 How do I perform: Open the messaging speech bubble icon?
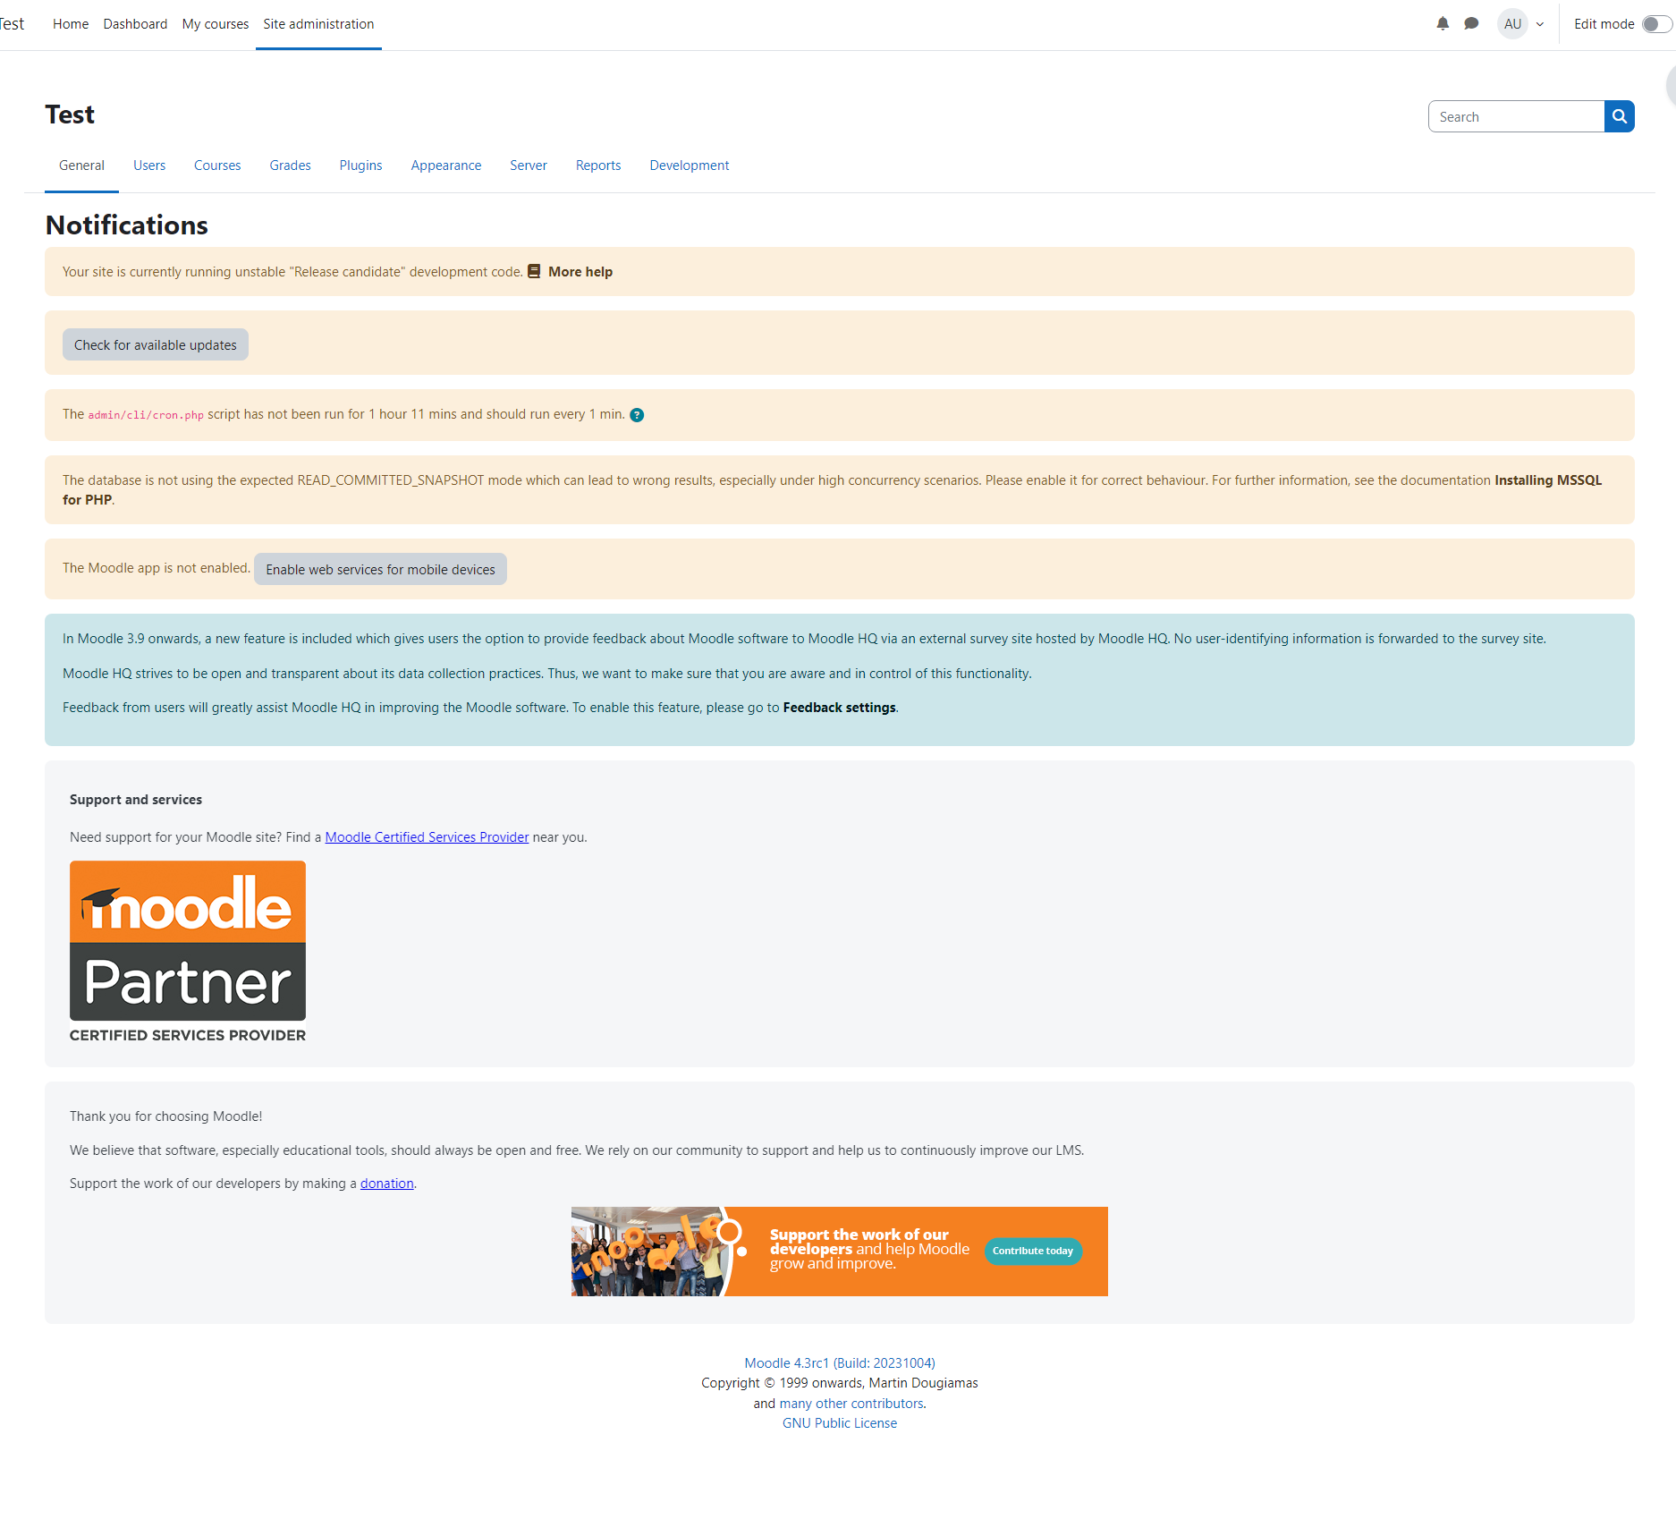(x=1471, y=24)
